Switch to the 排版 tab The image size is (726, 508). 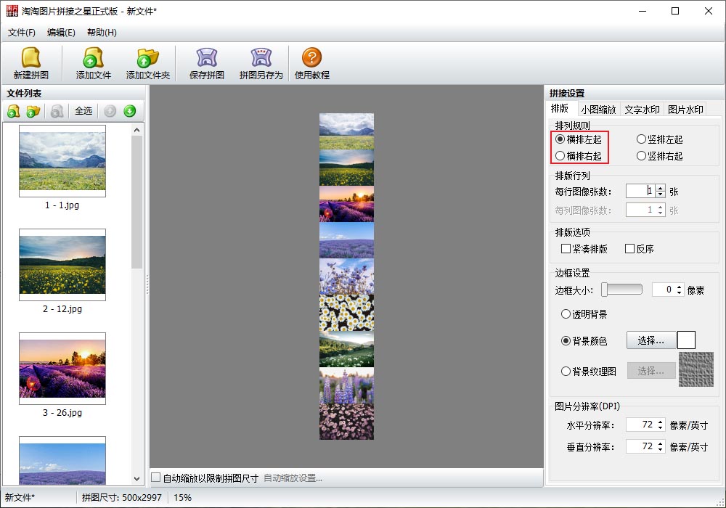point(560,108)
